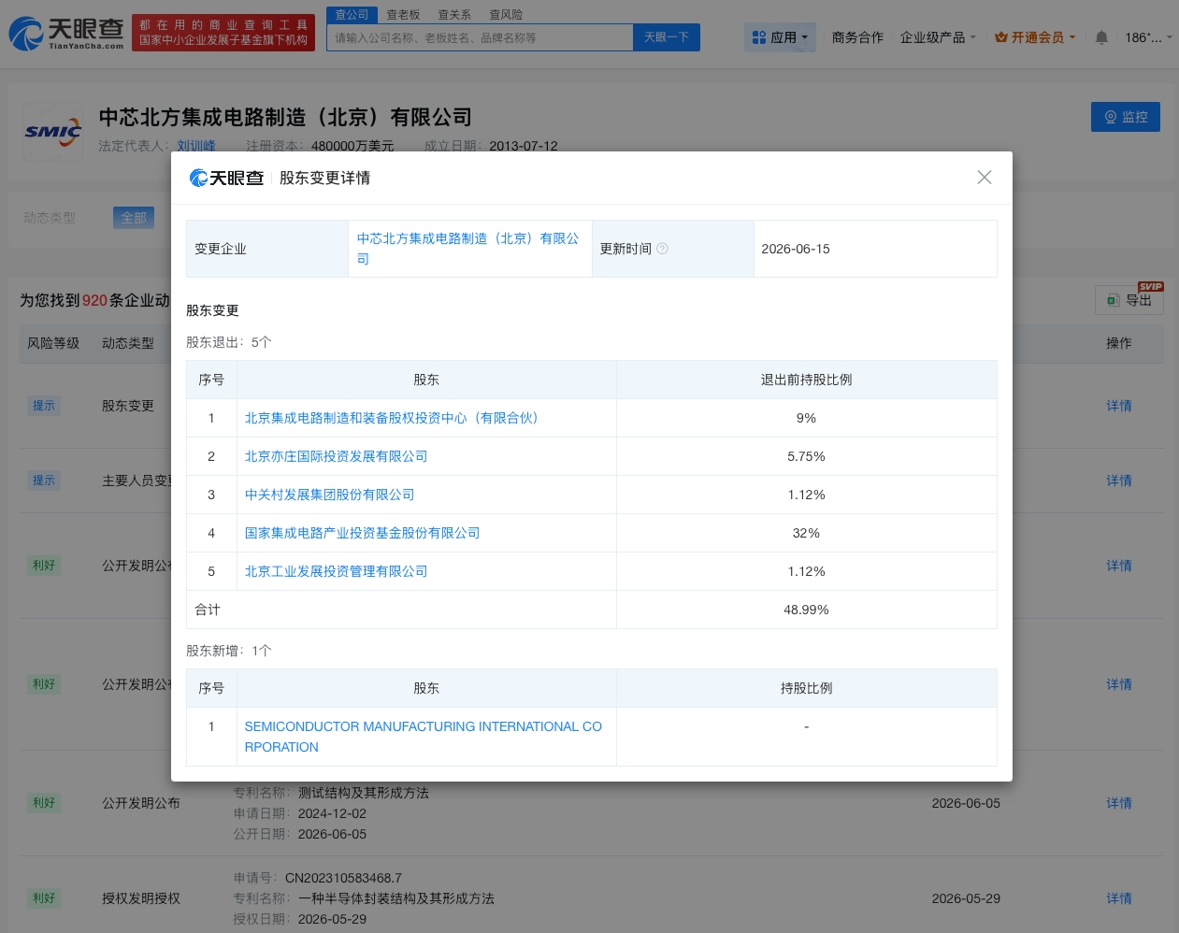This screenshot has width=1179, height=933.
Task: Open 北京工业发展投资管理有限公司 shareholder link
Action: tap(336, 571)
